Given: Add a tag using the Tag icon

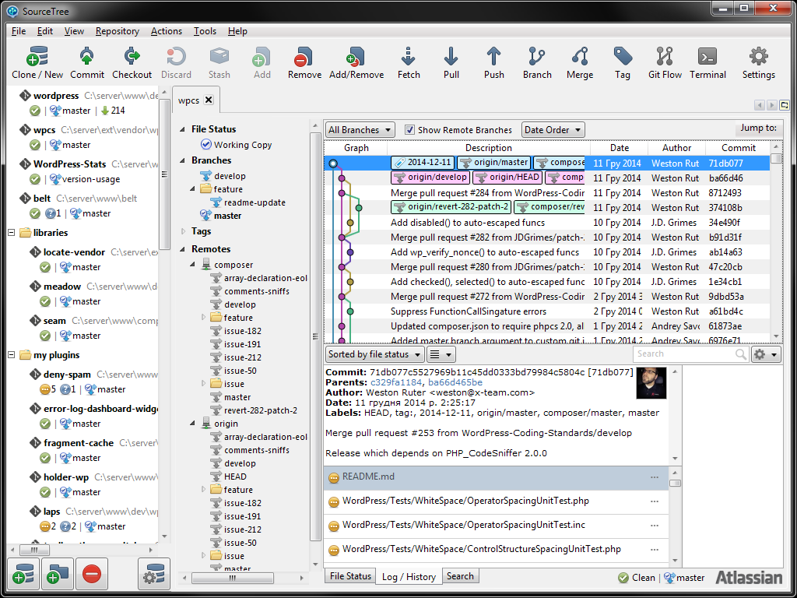Looking at the screenshot, I should 621,62.
